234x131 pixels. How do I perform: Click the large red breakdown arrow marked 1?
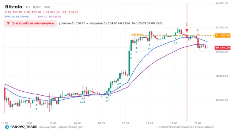187,30
